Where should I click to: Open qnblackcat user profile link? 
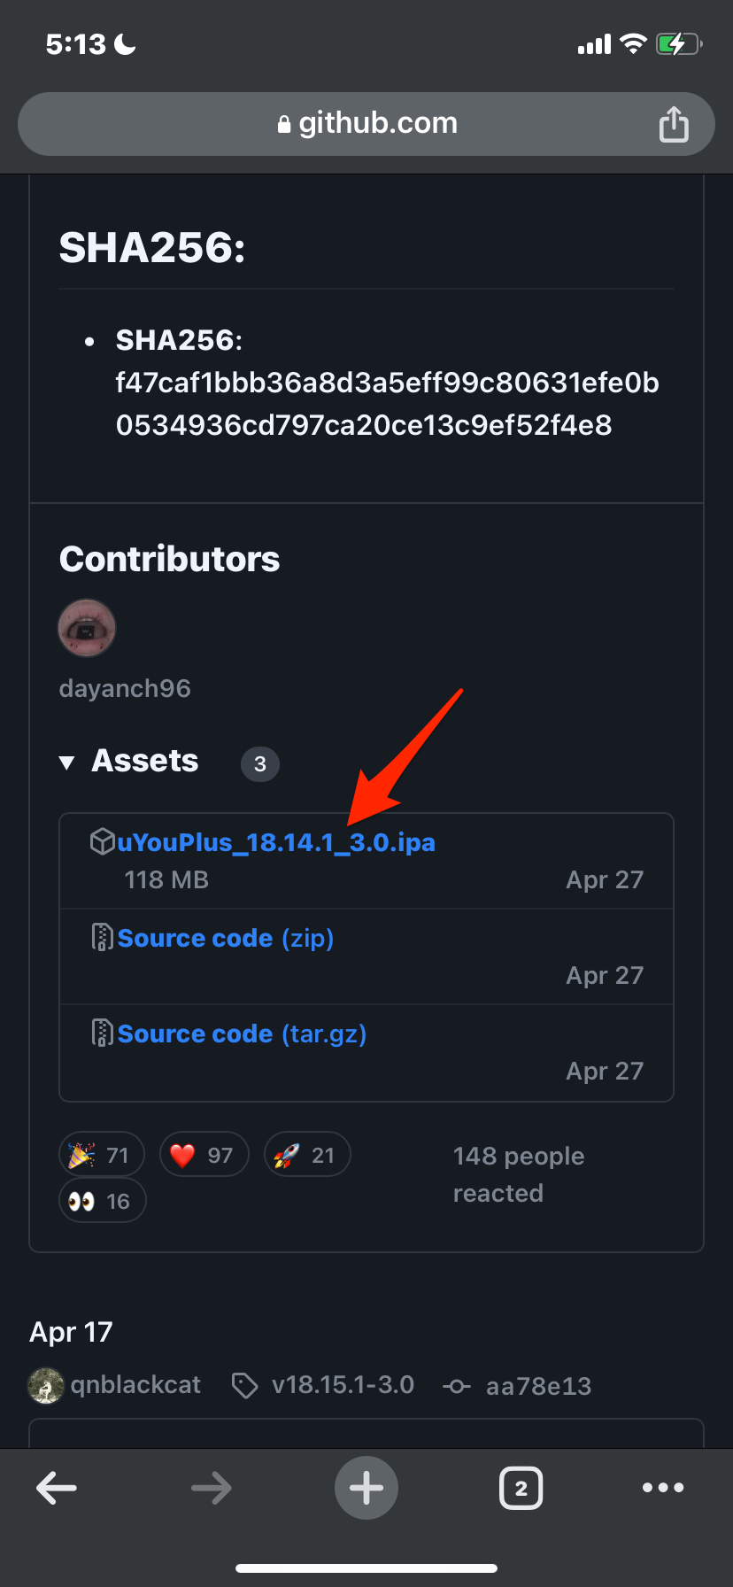tap(135, 1385)
